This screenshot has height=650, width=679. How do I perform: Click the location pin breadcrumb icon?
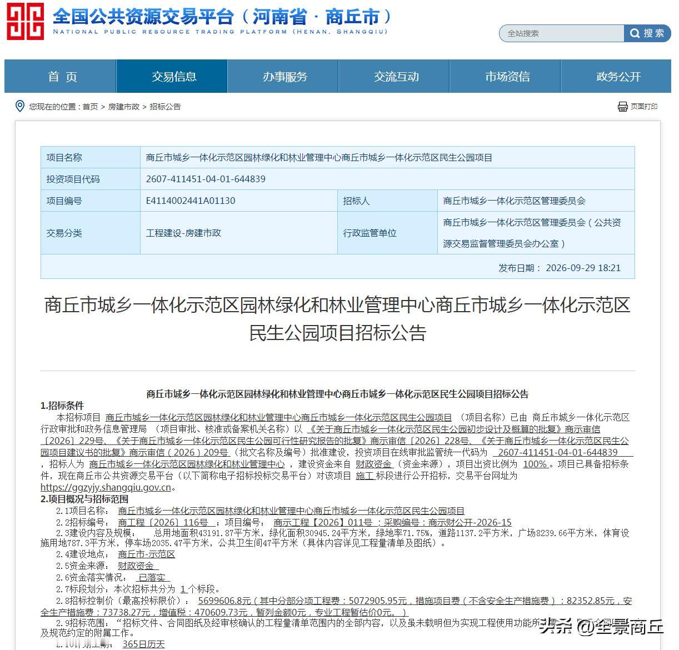pos(20,106)
